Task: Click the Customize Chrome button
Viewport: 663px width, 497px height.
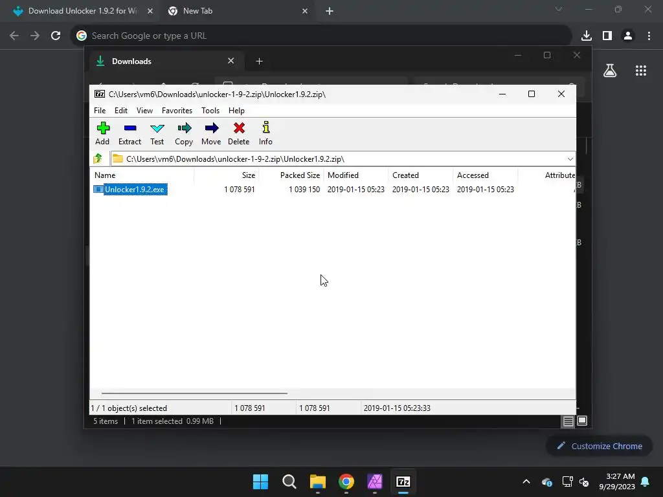Action: [599, 446]
